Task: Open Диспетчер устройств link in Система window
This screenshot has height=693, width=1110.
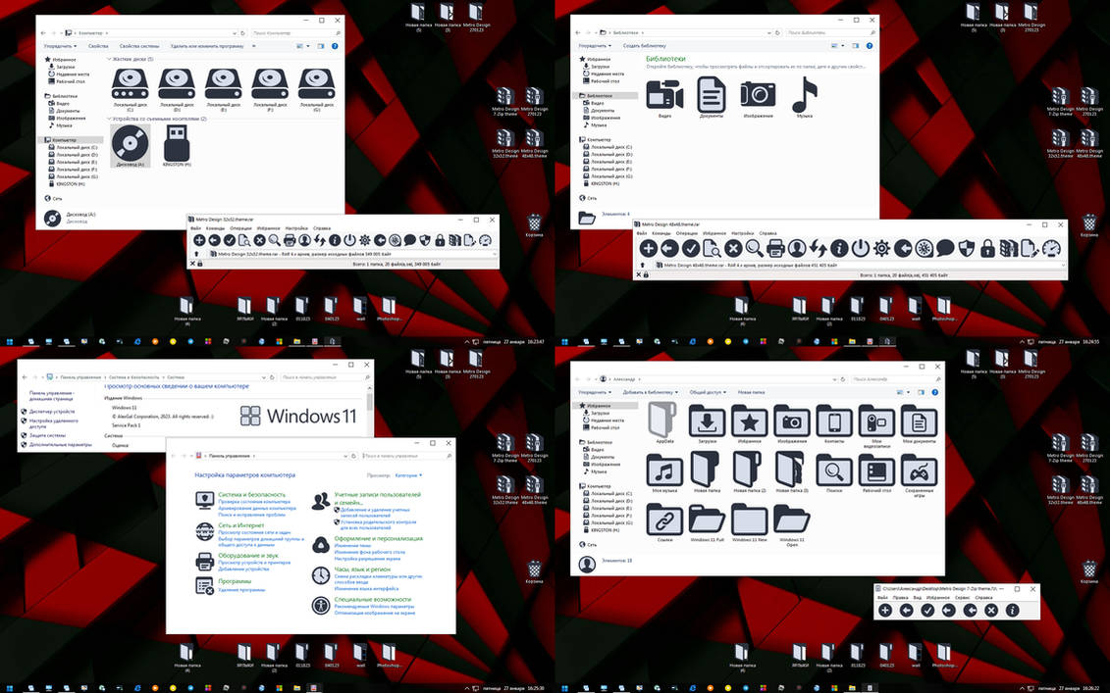Action: point(52,411)
